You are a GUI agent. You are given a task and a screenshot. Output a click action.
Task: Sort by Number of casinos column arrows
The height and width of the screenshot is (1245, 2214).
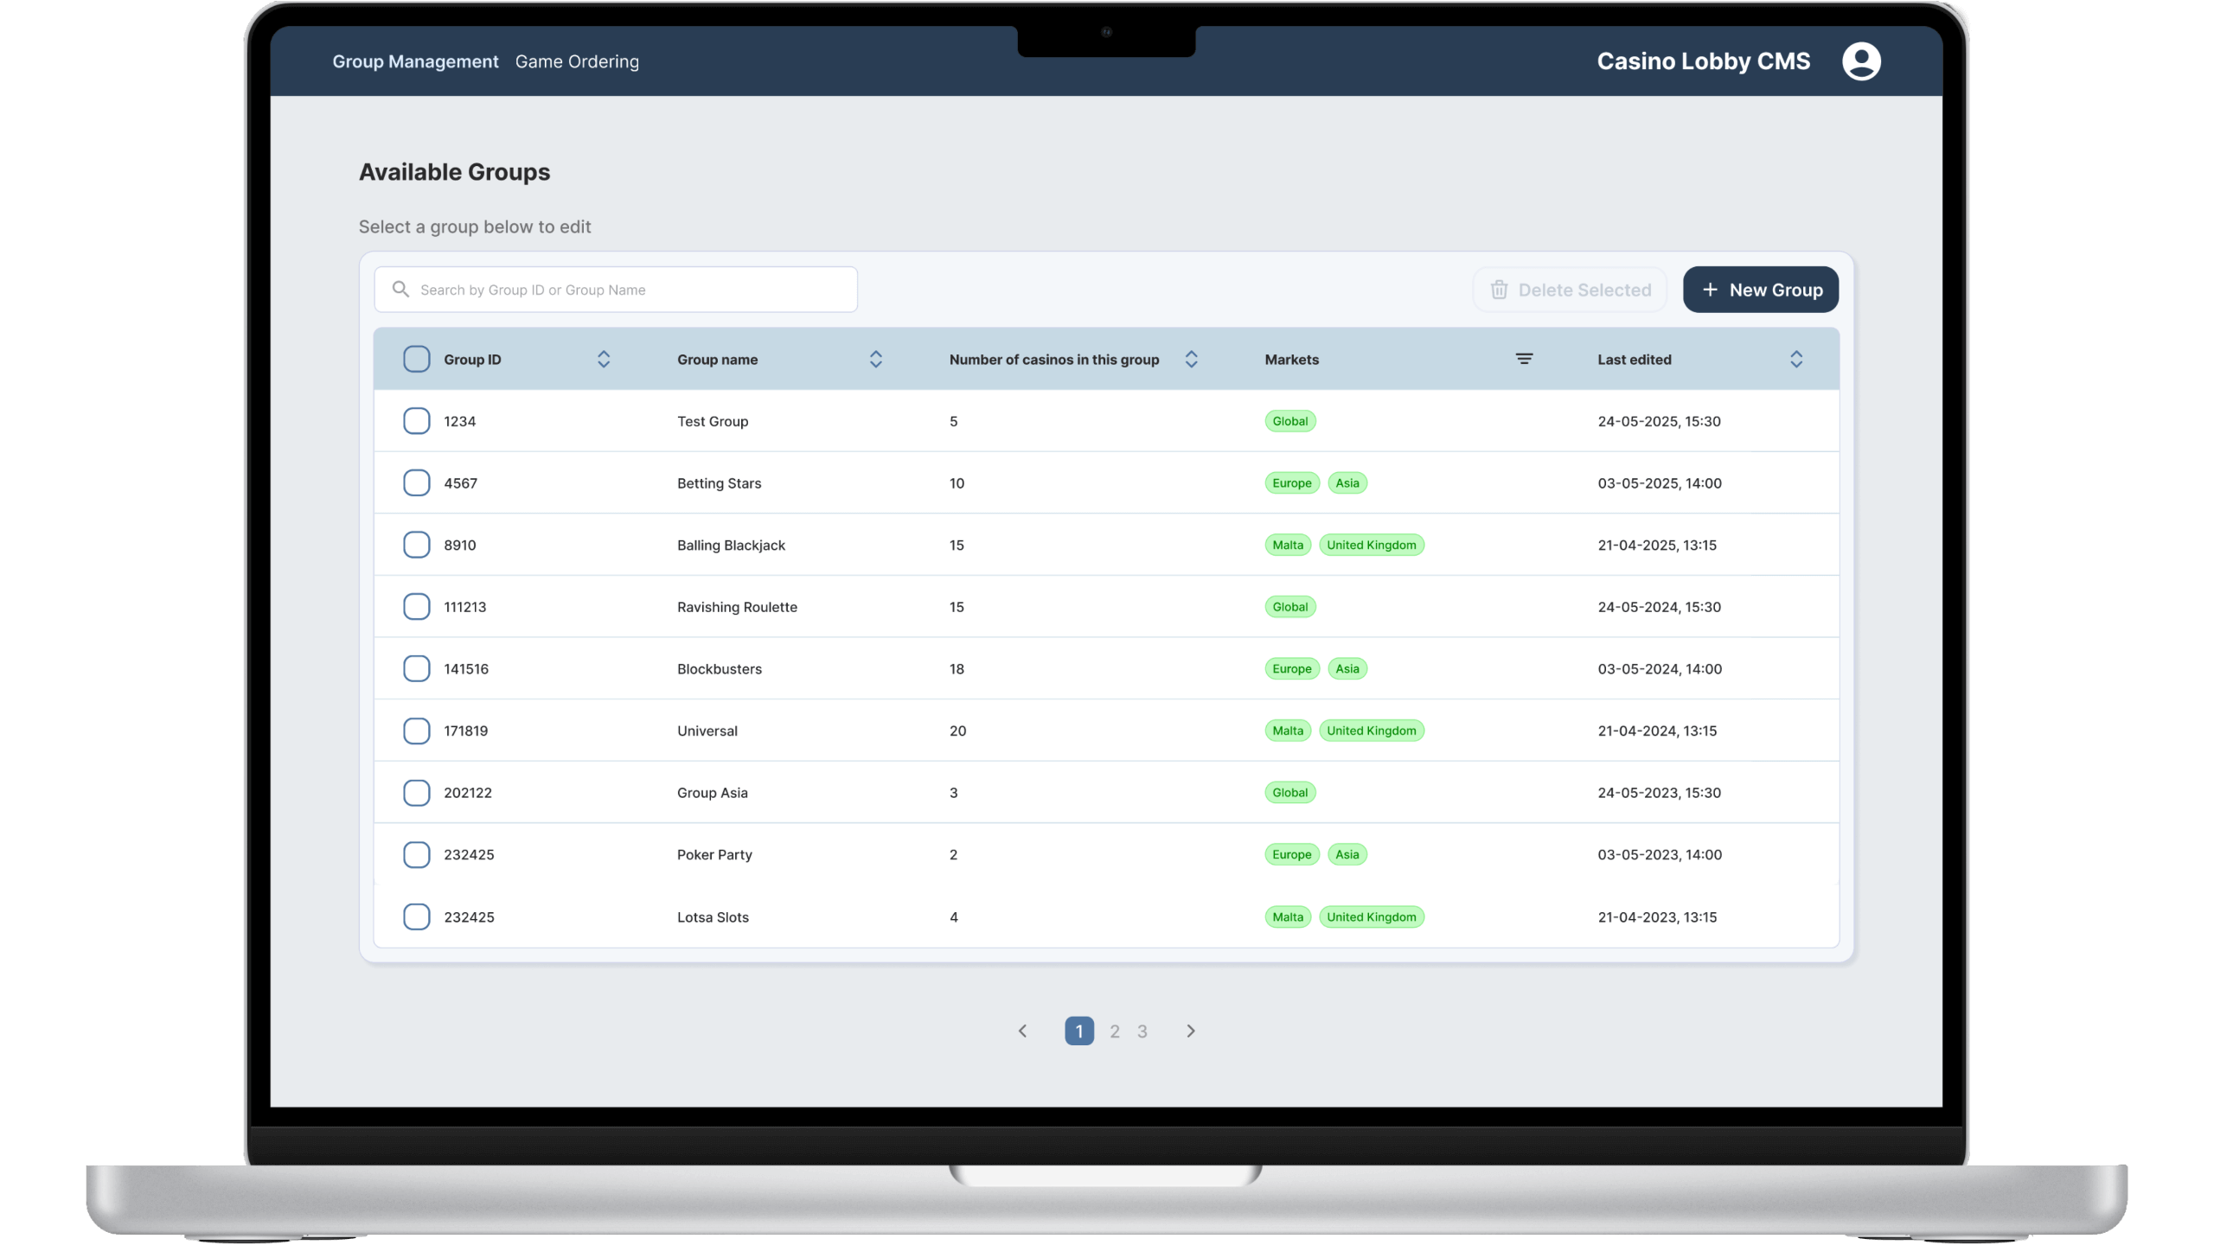1191,359
